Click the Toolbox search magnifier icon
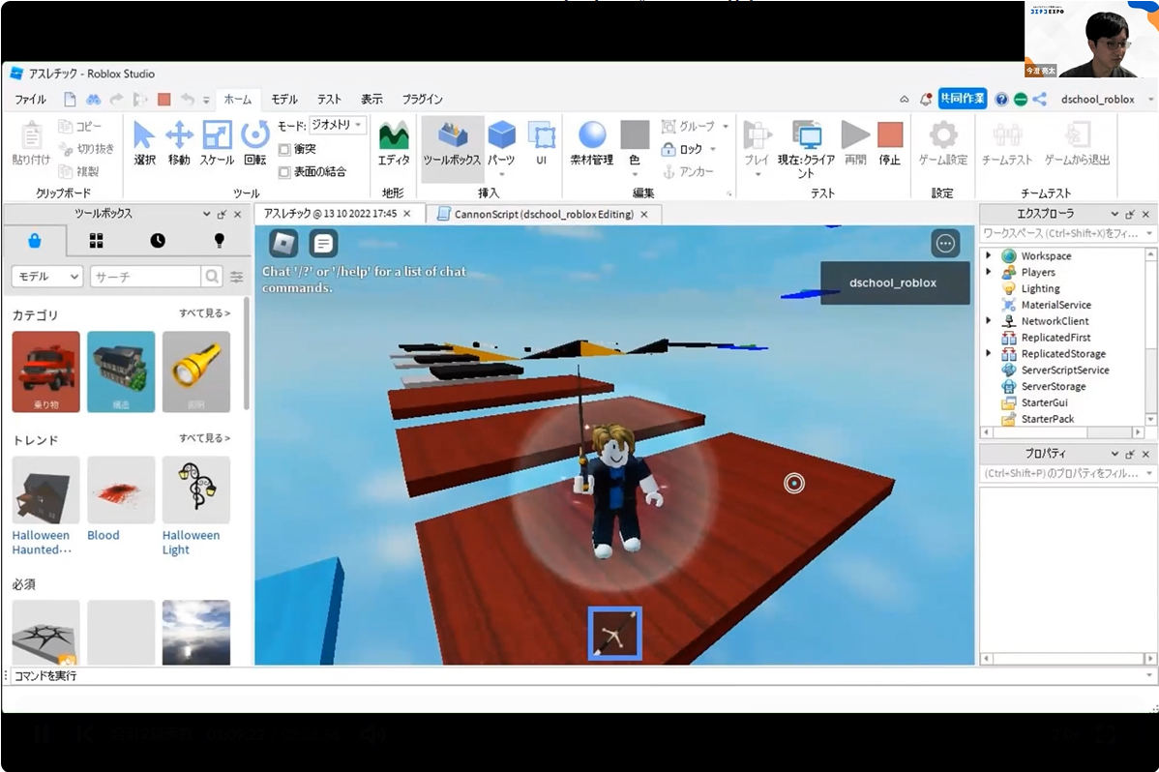 coord(212,277)
